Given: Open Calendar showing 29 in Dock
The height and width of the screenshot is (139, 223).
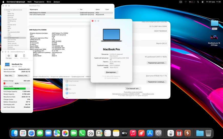Looking at the screenshot, I should (90, 133).
